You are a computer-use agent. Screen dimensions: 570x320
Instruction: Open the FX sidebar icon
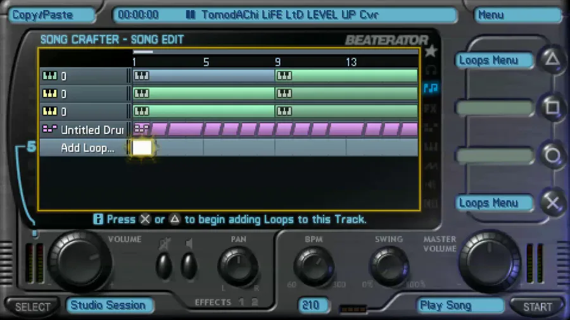pos(431,108)
